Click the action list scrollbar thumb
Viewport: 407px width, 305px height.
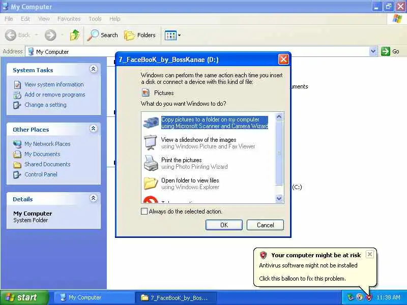click(x=279, y=153)
